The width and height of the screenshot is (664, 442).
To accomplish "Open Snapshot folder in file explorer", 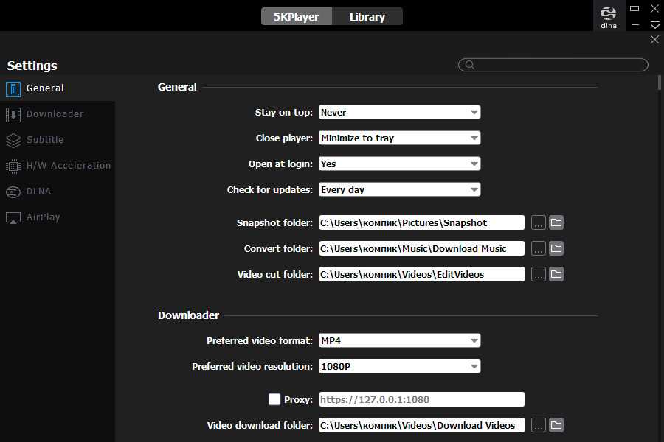I will (556, 222).
